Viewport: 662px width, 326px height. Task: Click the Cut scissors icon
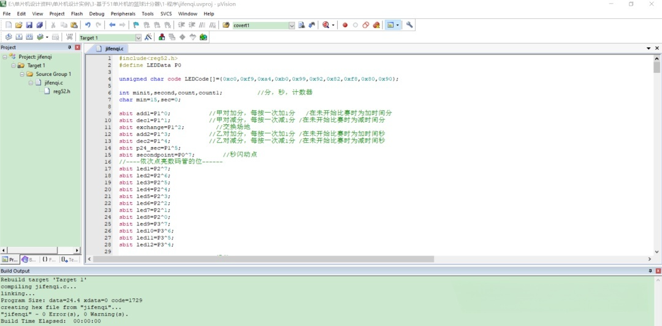click(x=53, y=25)
